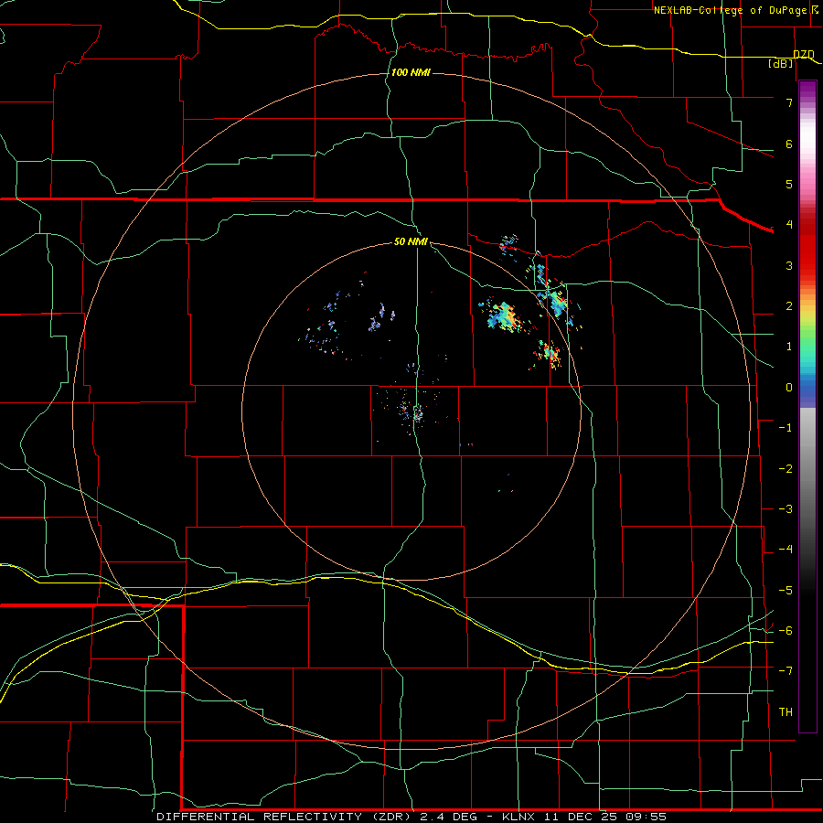Click the -2 value on the dB scale
Image resolution: width=823 pixels, height=823 pixels.
coord(786,469)
